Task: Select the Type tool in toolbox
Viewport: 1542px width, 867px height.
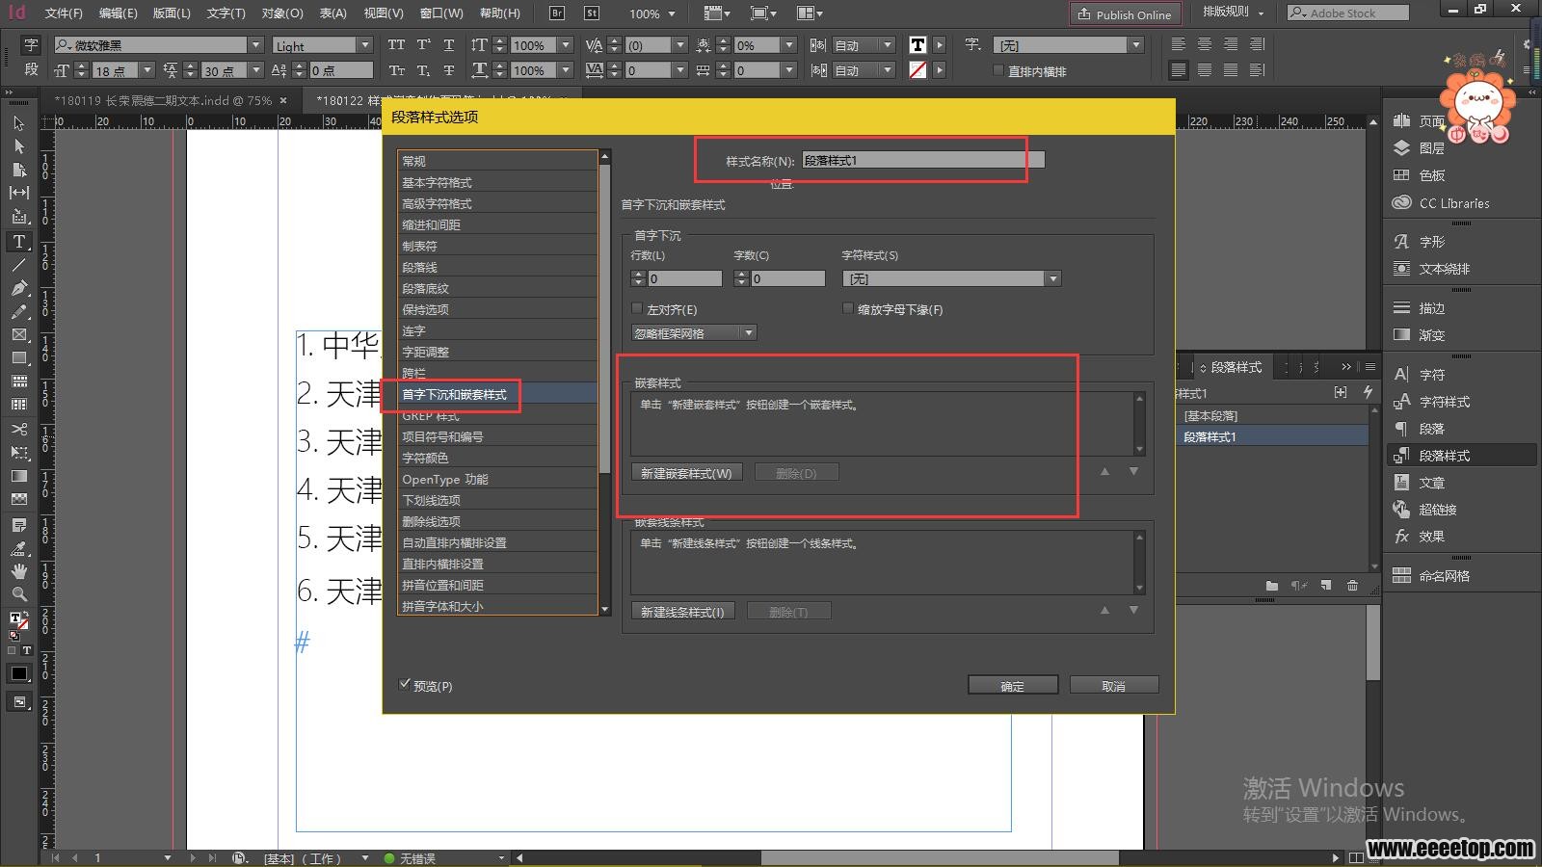Action: tap(18, 242)
